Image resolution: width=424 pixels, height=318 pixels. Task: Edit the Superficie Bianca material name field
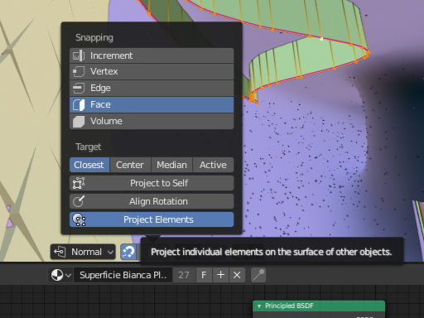(123, 275)
